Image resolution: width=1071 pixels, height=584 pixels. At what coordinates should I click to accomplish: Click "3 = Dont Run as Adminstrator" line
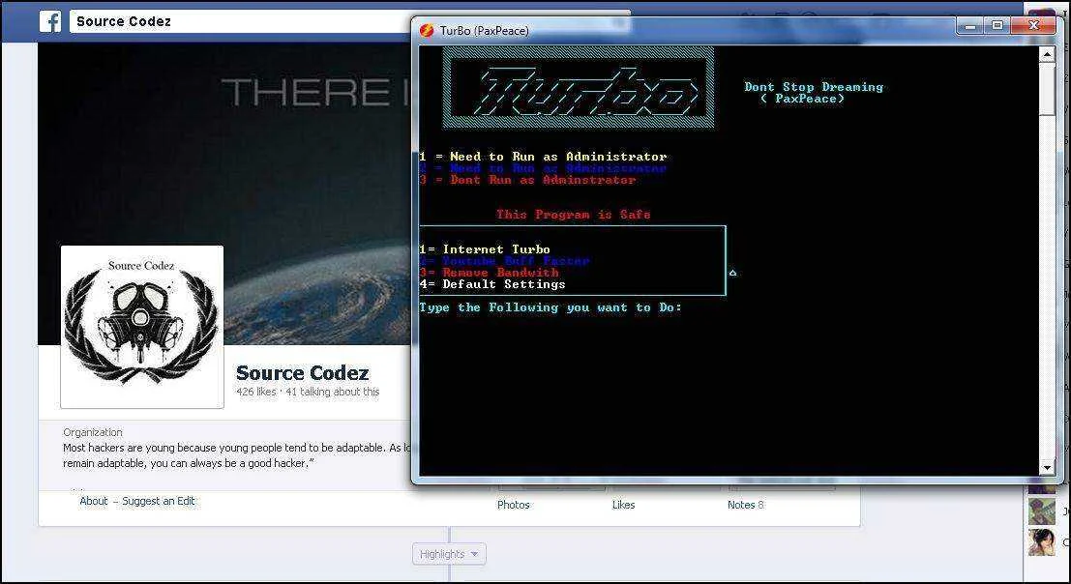pyautogui.click(x=528, y=180)
